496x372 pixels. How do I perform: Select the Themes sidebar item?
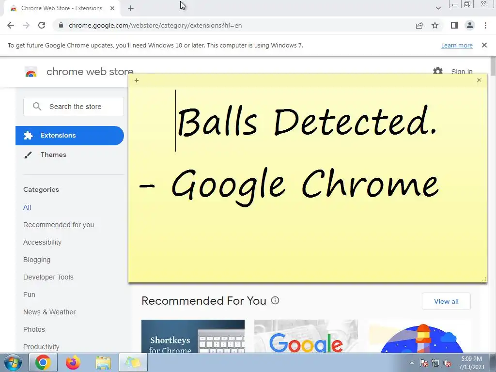pyautogui.click(x=53, y=155)
